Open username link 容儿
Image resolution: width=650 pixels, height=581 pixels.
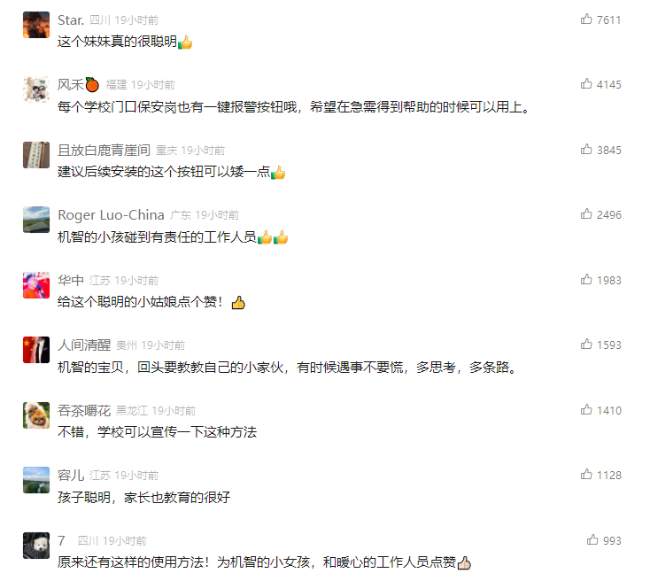click(x=71, y=476)
